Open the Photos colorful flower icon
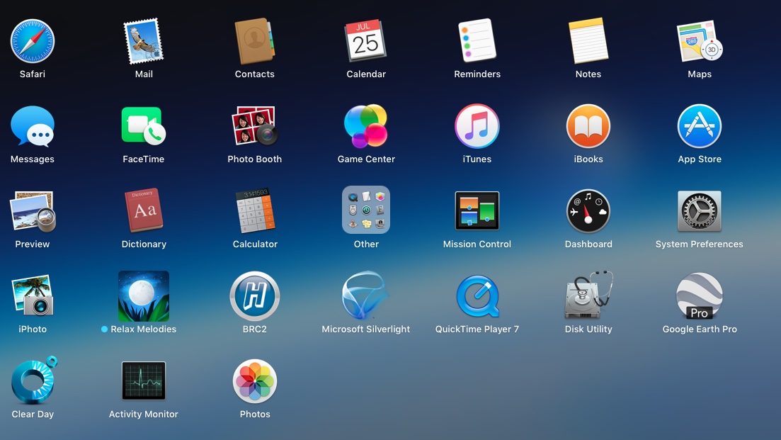Screen dimensions: 781x440 pyautogui.click(x=254, y=381)
